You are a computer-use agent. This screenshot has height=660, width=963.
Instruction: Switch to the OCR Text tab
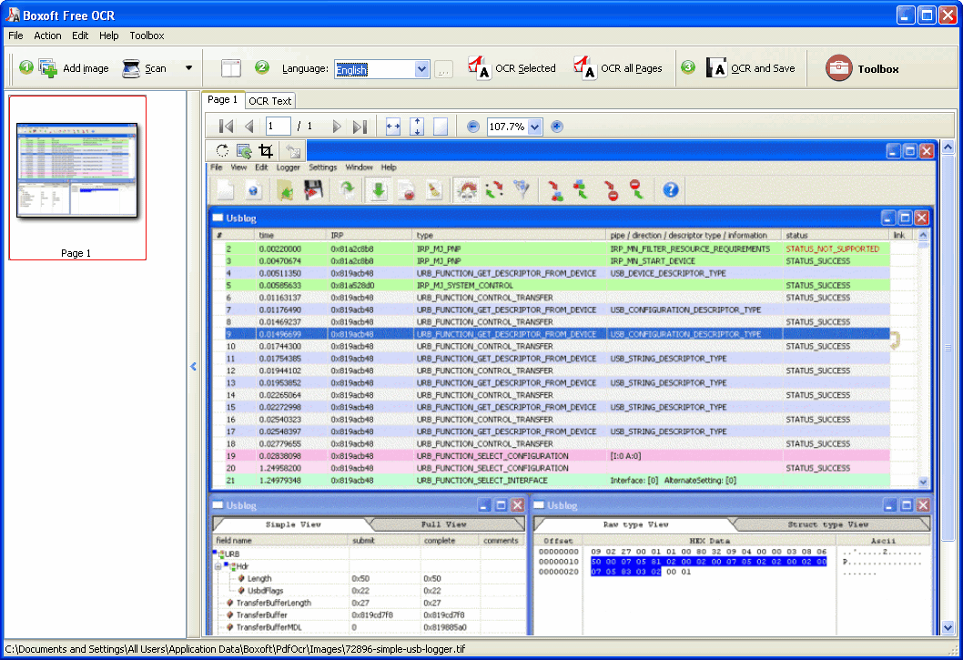point(269,100)
